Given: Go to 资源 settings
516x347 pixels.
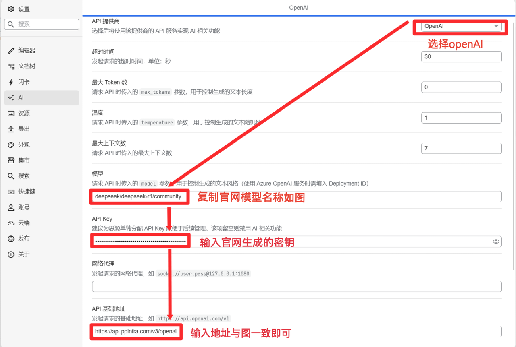Looking at the screenshot, I should click(x=42, y=114).
